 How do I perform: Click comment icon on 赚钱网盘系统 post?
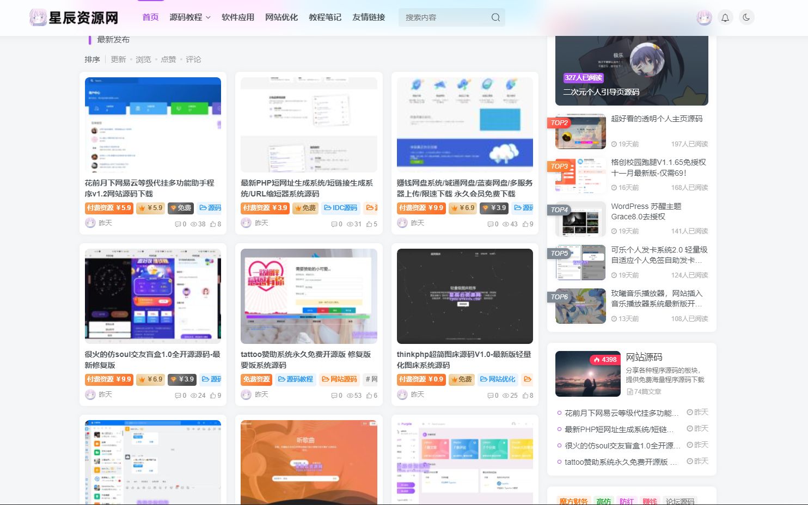pos(490,224)
